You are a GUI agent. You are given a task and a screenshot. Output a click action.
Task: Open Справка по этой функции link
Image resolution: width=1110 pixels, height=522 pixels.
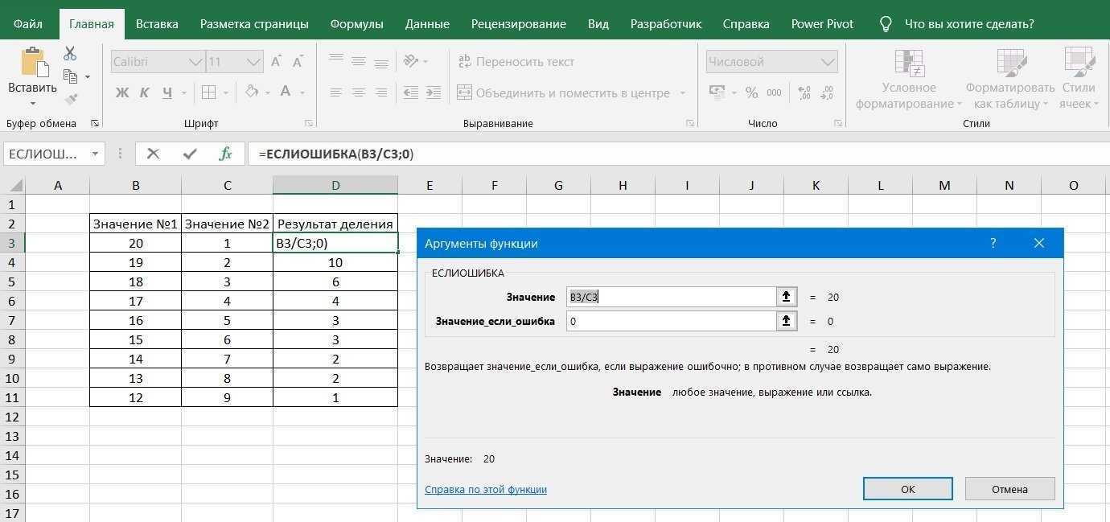tap(485, 488)
